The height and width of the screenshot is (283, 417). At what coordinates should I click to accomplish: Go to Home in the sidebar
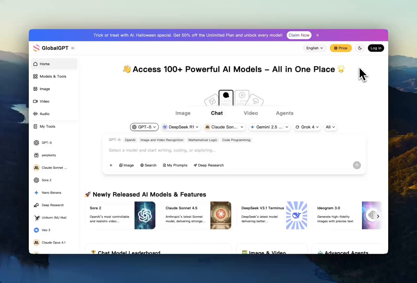click(54, 64)
